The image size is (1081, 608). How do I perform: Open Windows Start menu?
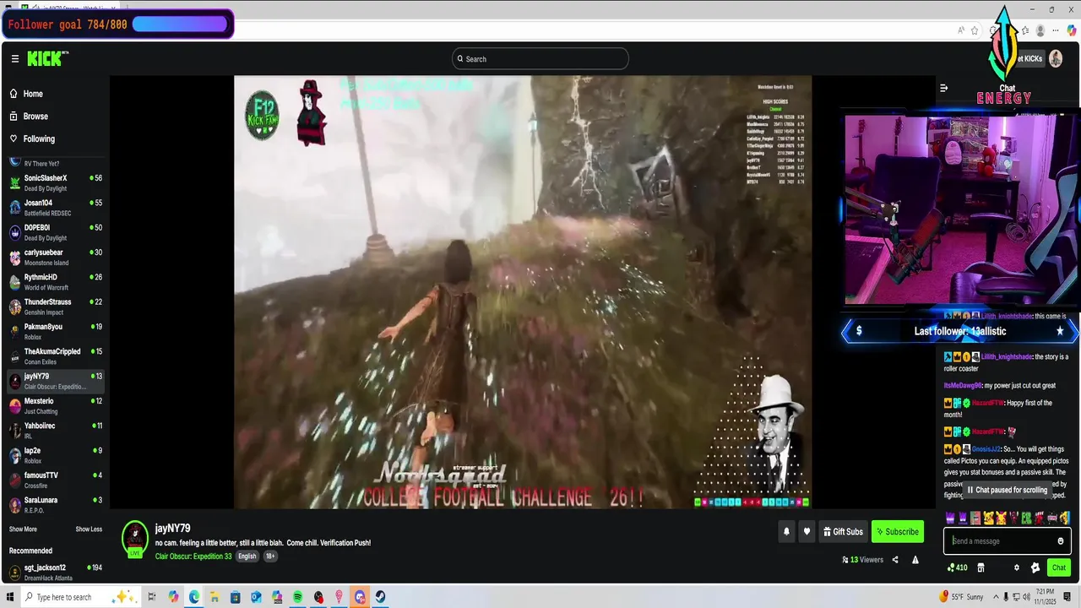9,597
